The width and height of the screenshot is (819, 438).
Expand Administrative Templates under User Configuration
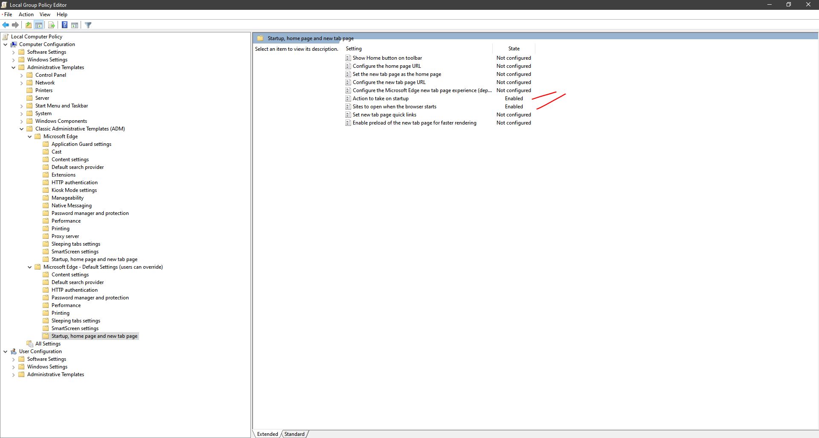13,374
